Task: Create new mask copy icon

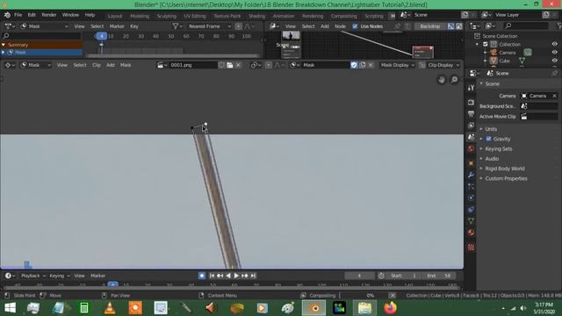Action: click(363, 65)
